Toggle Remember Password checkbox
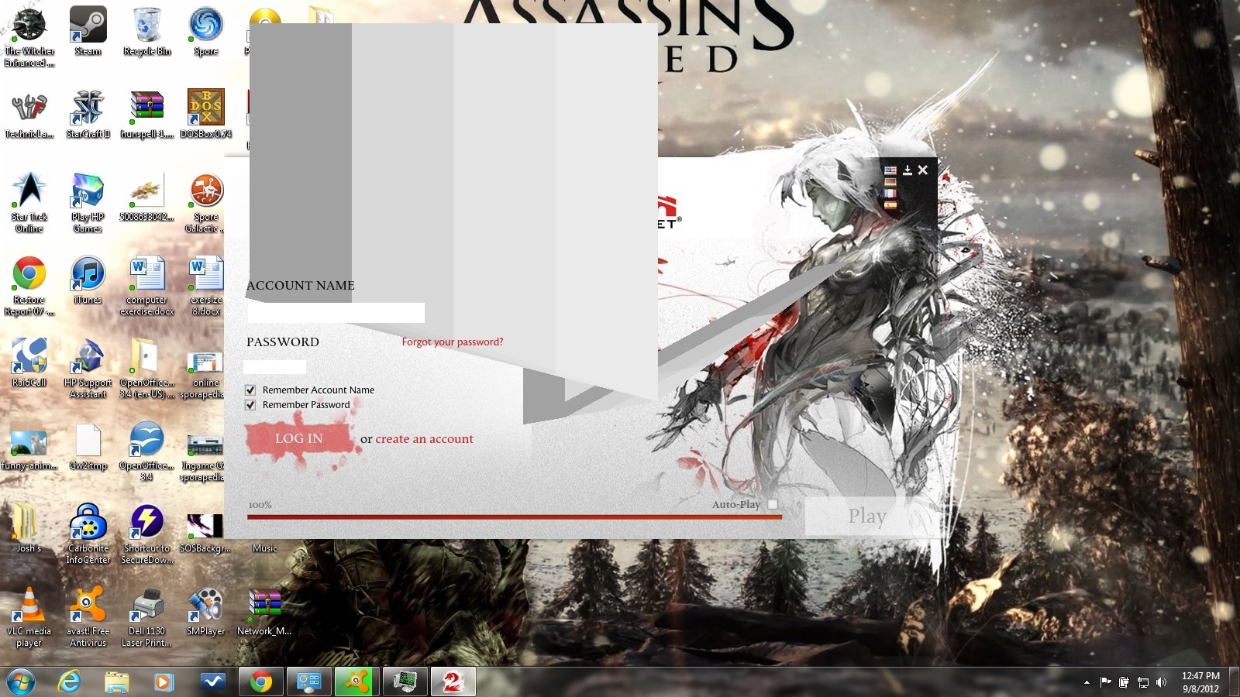1240x697 pixels. (x=250, y=405)
